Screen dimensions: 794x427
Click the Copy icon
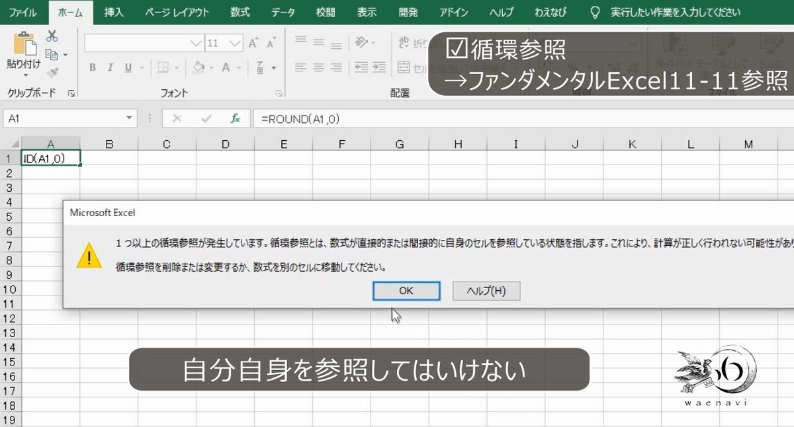point(51,55)
